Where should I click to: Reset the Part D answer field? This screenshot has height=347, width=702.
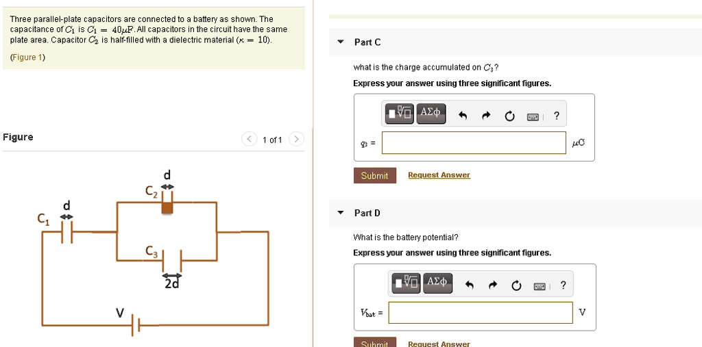click(516, 286)
